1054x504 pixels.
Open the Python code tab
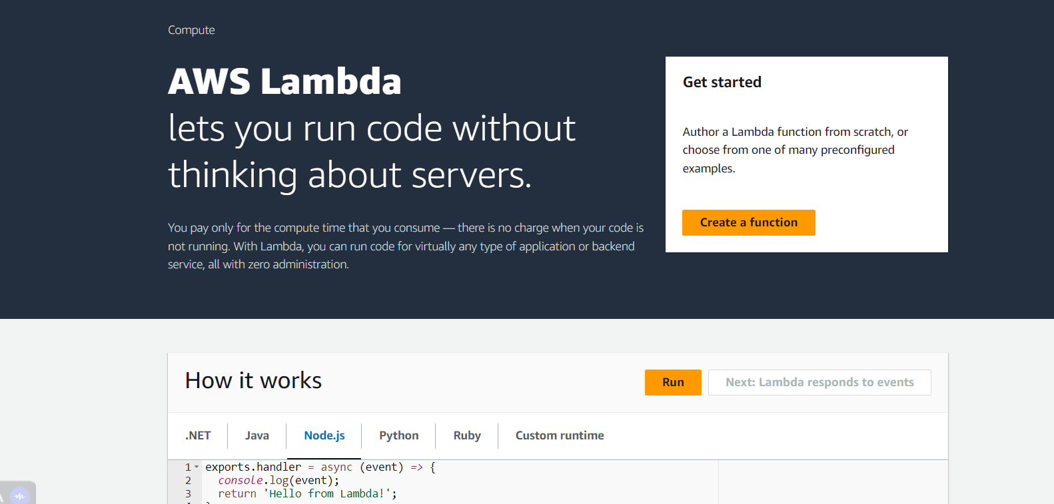tap(399, 435)
